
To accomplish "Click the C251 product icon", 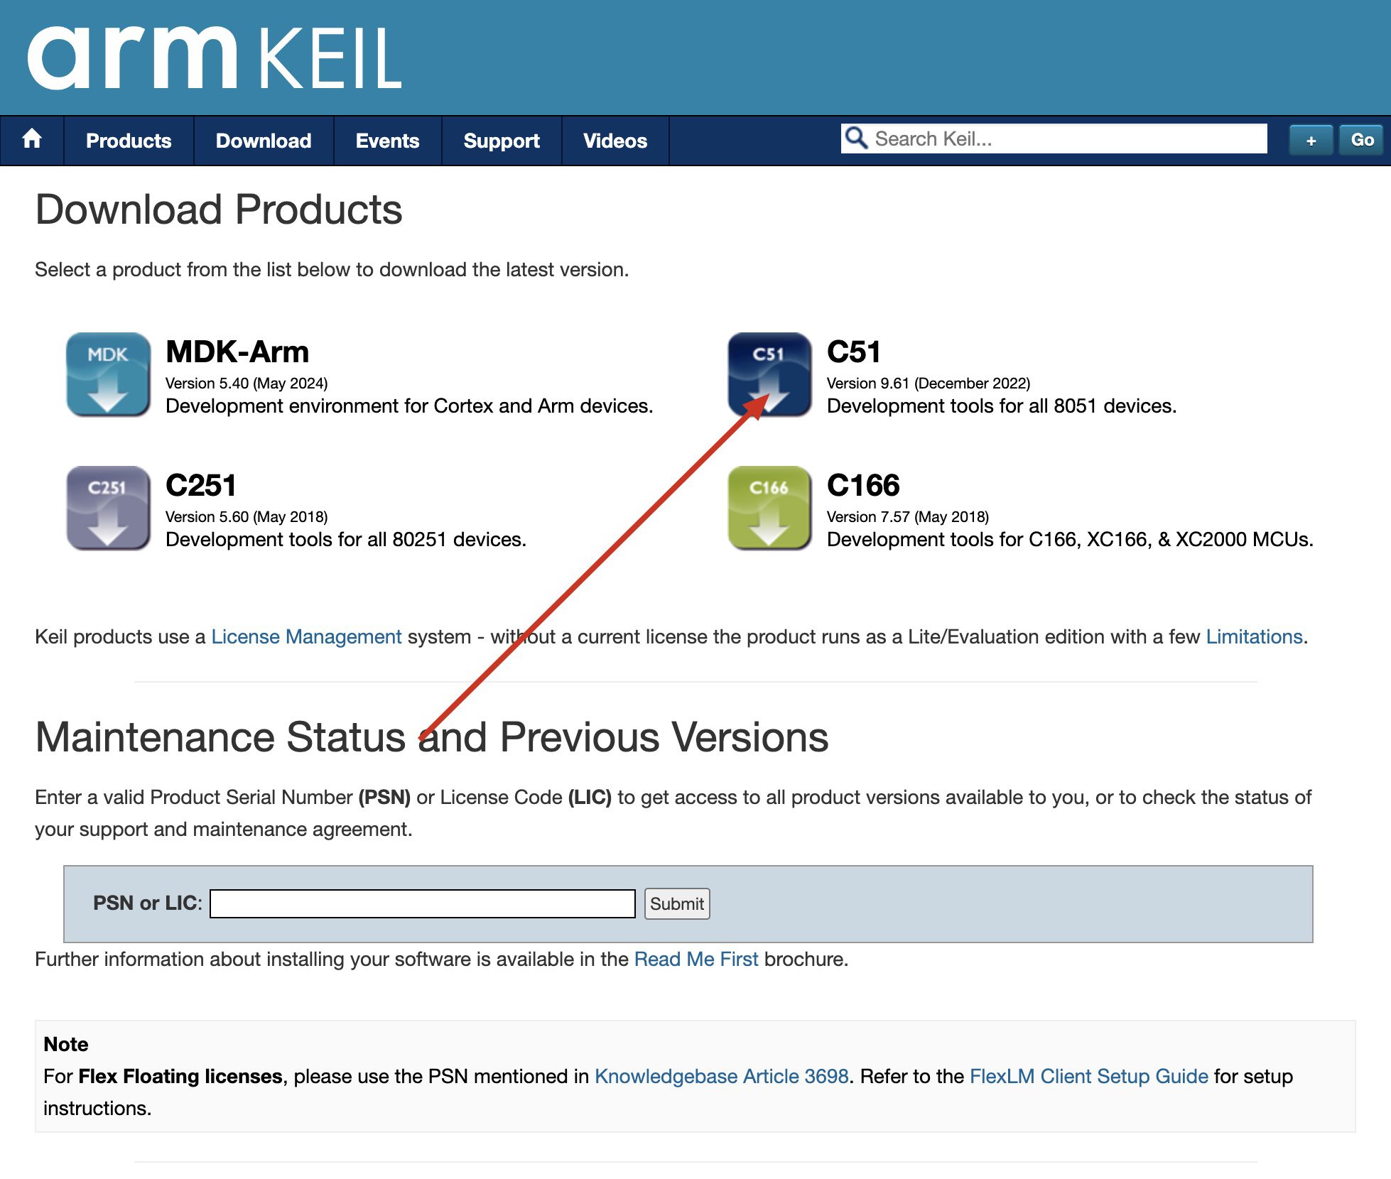I will click(x=108, y=508).
